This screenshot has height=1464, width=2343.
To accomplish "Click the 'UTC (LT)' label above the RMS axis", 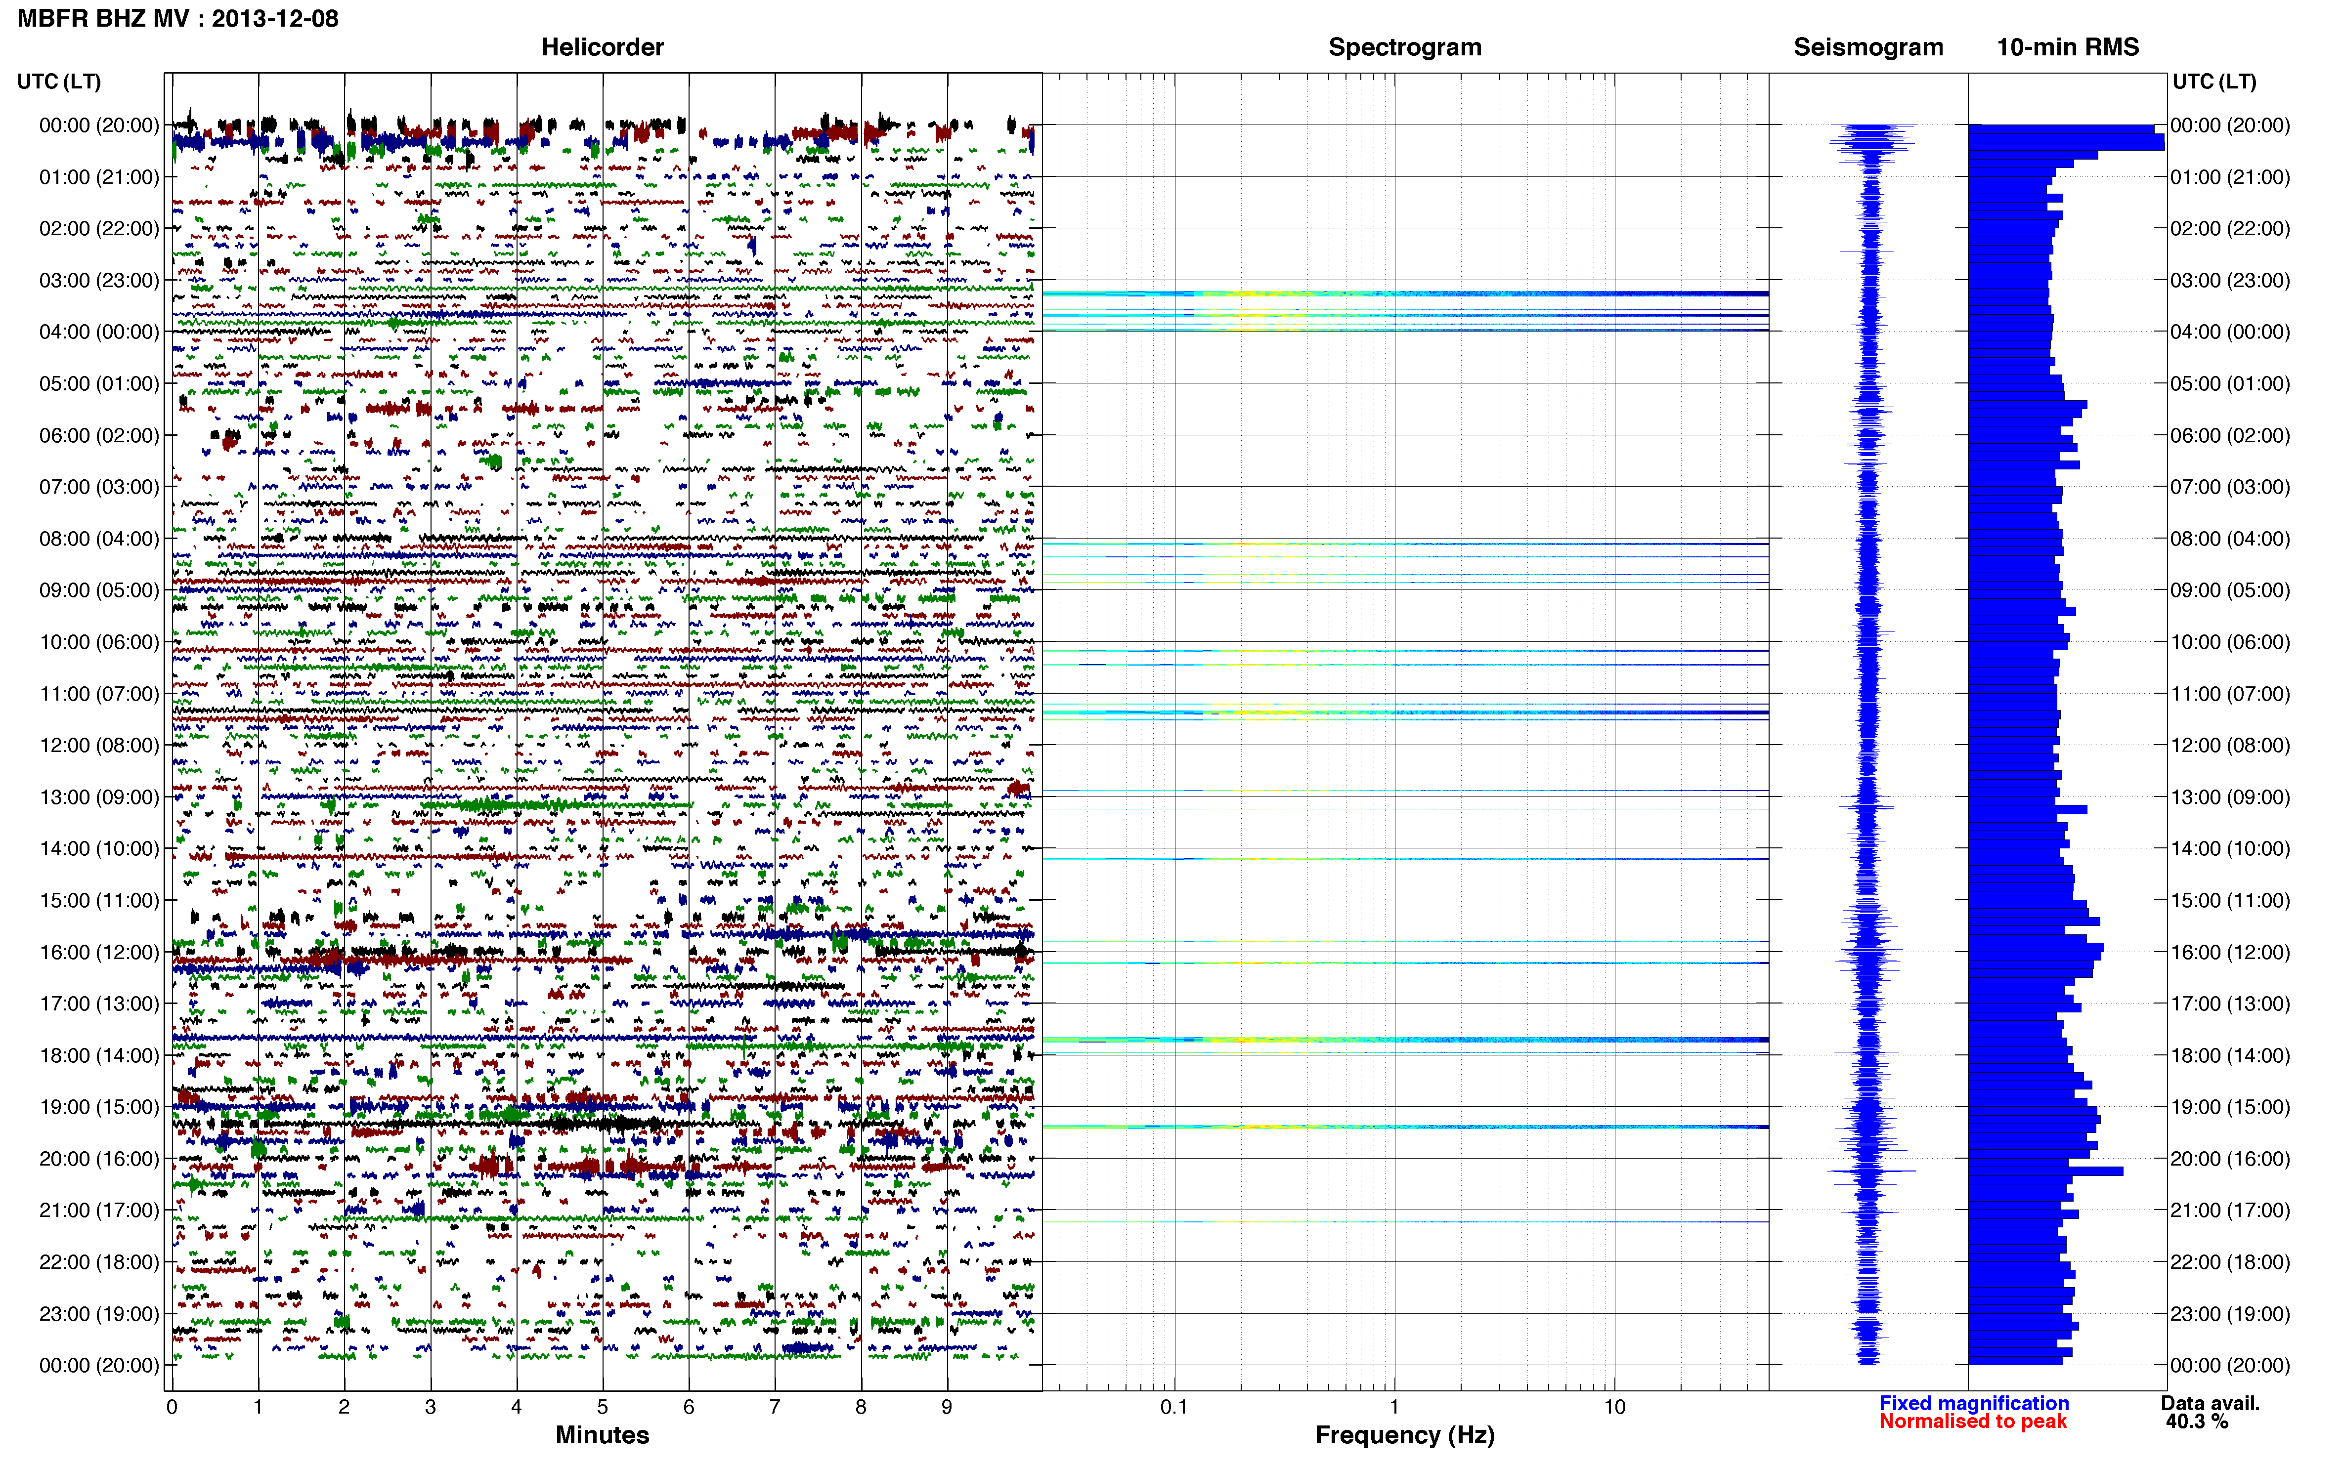I will [x=2214, y=82].
